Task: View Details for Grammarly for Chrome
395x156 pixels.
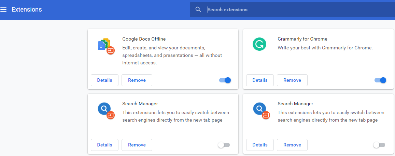Action: [260, 80]
